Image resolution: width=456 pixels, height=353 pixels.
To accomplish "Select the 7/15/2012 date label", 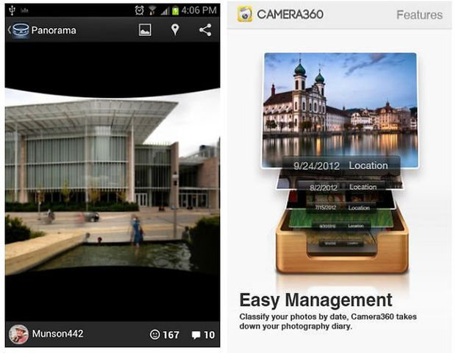I will (325, 207).
